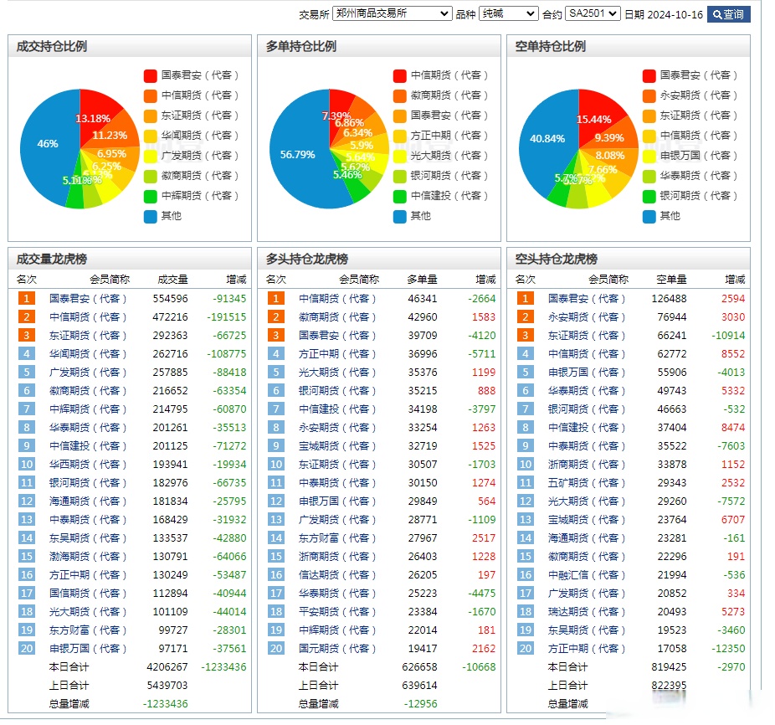Click the 多头持仓龙虎榜 panel title
Screen dimensions: 775x725
tap(307, 259)
